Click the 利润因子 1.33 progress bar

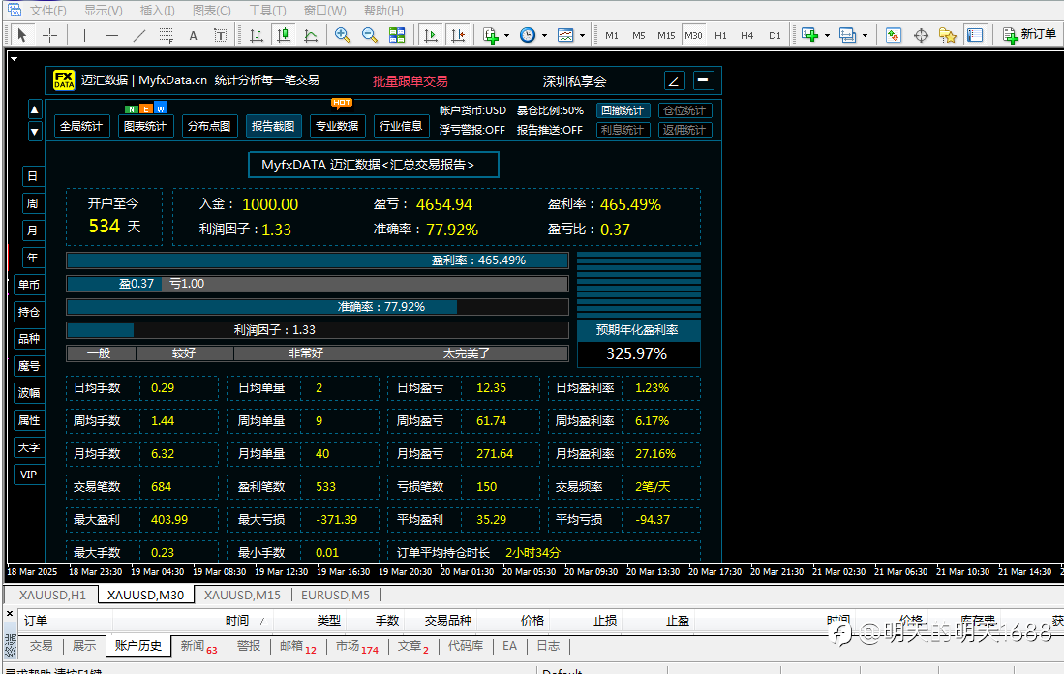tap(318, 330)
